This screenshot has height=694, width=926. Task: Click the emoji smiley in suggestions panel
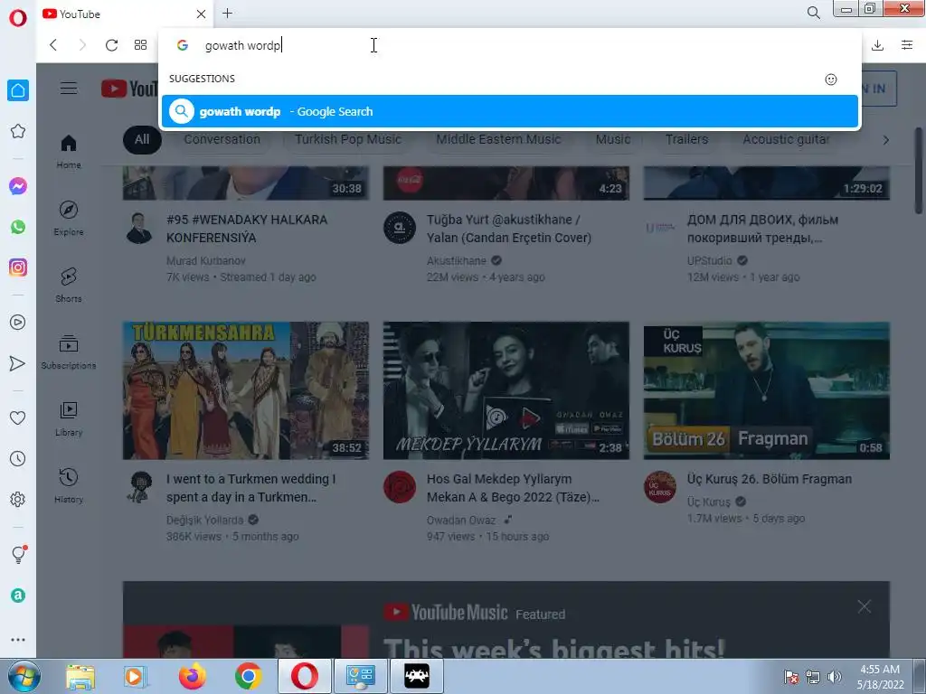(831, 80)
